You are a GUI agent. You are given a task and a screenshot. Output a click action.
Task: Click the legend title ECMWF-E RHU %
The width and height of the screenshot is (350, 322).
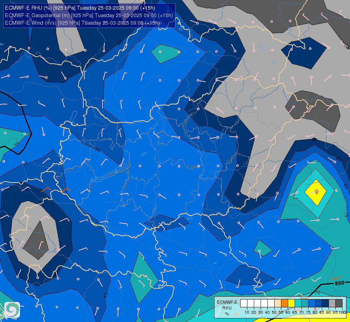click(x=227, y=308)
